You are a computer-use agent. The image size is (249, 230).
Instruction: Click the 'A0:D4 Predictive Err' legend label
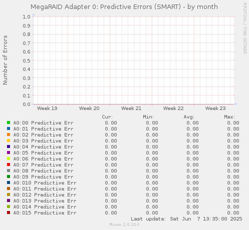(43, 147)
